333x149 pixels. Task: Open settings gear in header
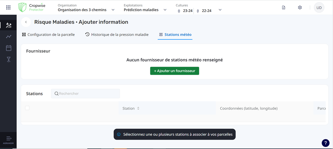[300, 8]
